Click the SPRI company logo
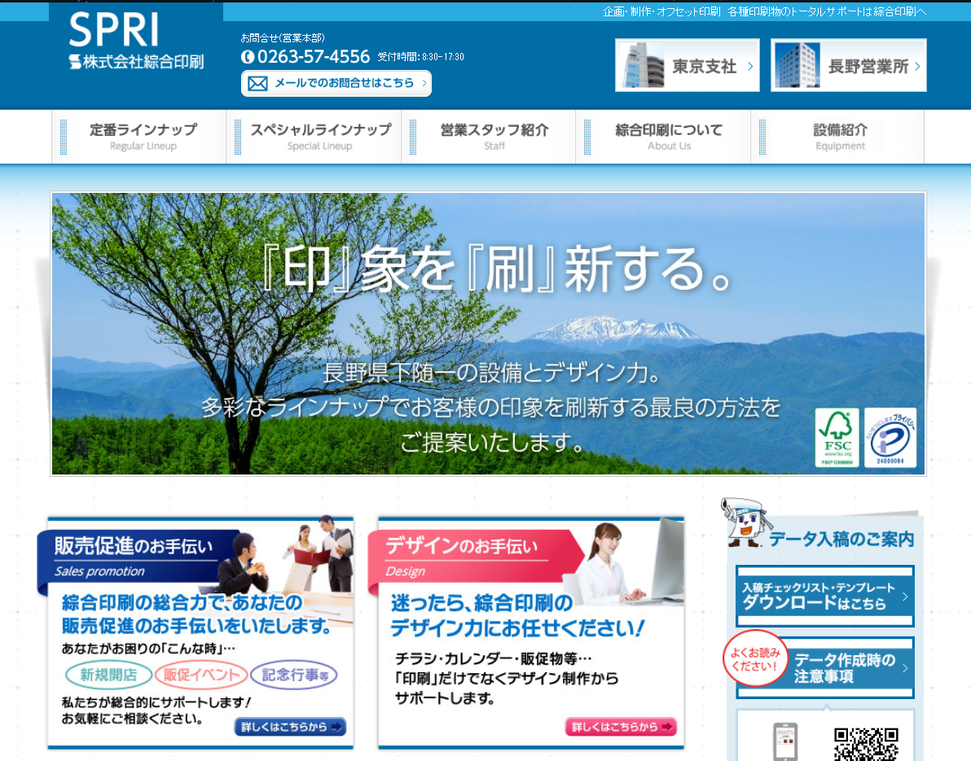This screenshot has width=971, height=761. pos(136,41)
